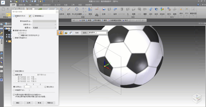Expand the 坐标系 dropdown in dialog

click(x=55, y=24)
